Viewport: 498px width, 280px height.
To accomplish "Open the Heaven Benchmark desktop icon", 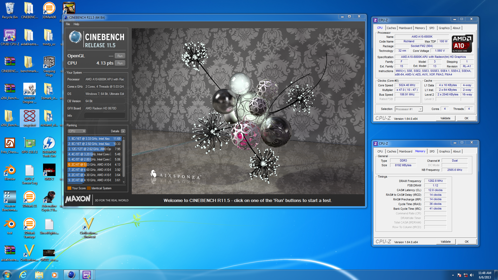I will point(10,201).
